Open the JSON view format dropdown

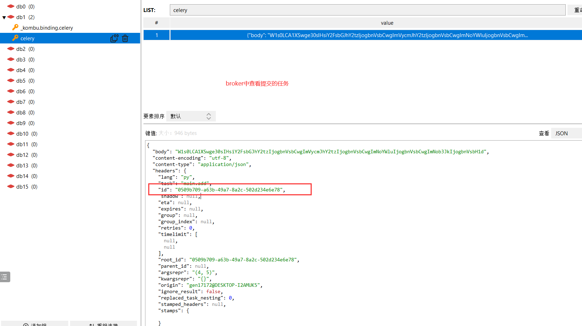(566, 133)
